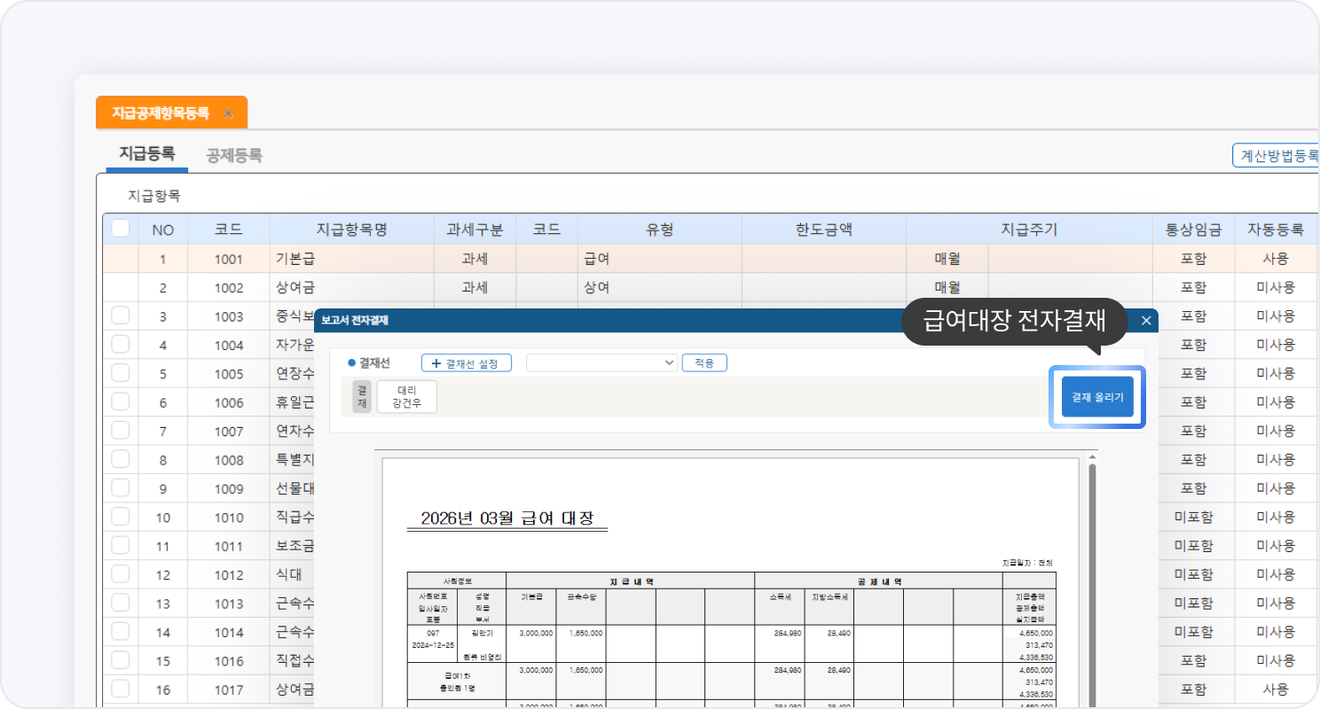Click the NO column header

163,230
